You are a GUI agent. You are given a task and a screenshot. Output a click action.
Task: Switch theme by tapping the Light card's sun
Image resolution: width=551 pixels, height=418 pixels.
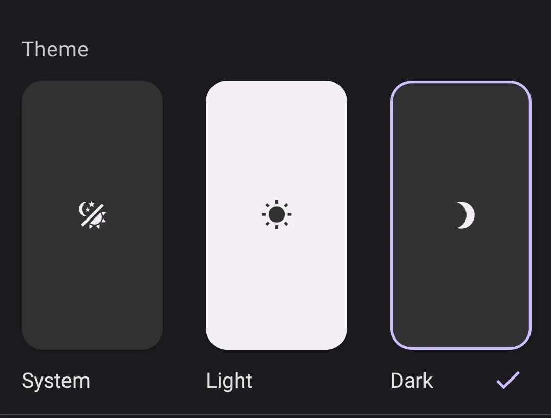[277, 214]
